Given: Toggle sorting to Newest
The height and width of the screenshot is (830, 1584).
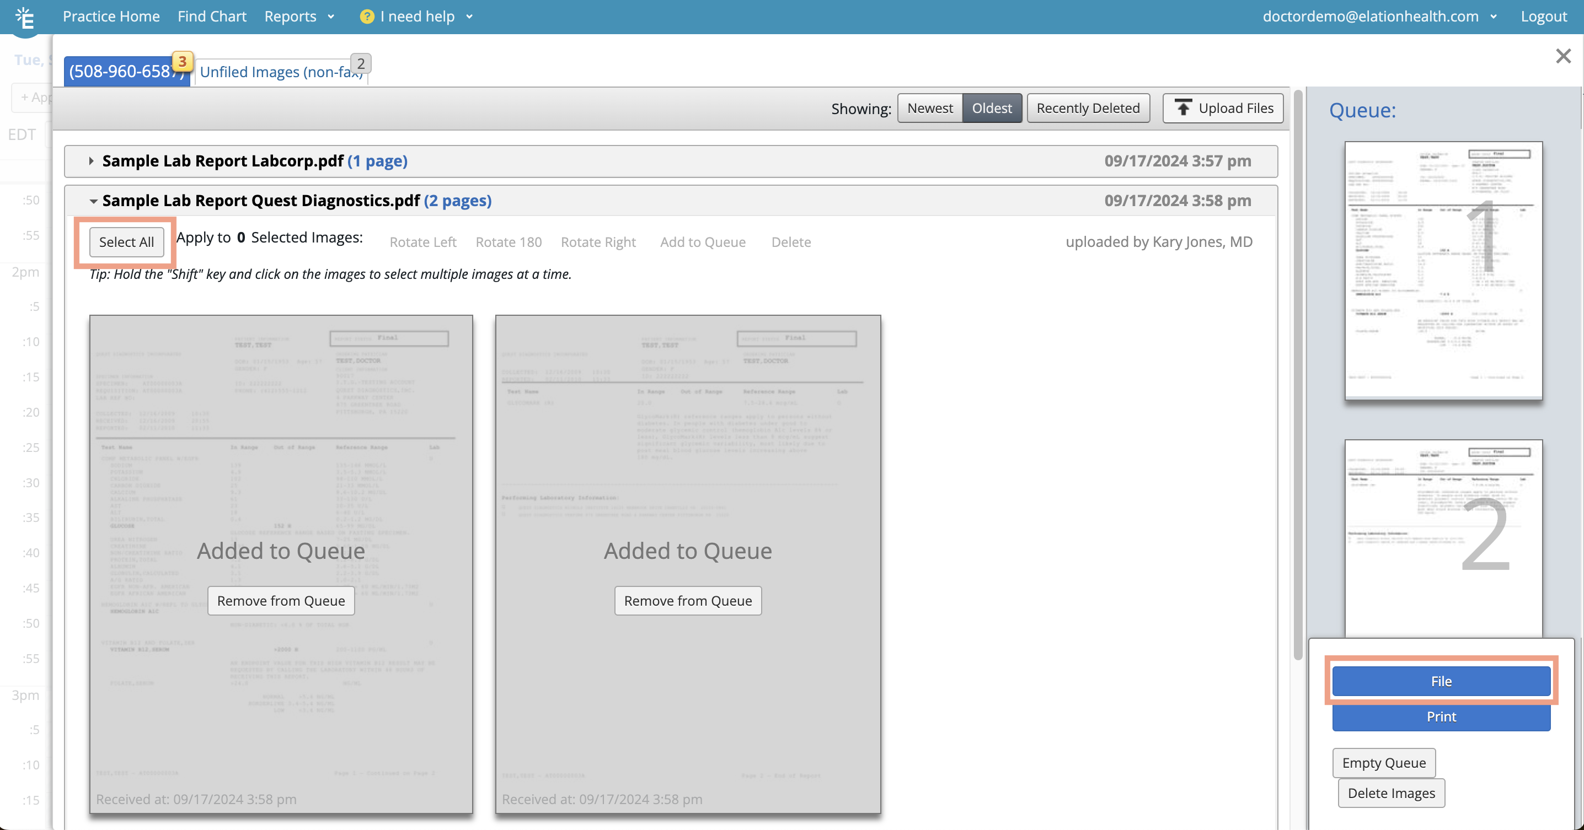Looking at the screenshot, I should [x=929, y=107].
